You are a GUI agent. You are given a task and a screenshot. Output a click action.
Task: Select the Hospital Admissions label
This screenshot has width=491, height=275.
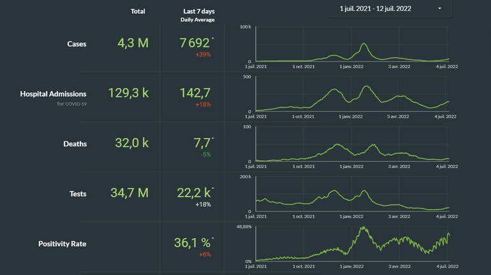click(x=53, y=94)
